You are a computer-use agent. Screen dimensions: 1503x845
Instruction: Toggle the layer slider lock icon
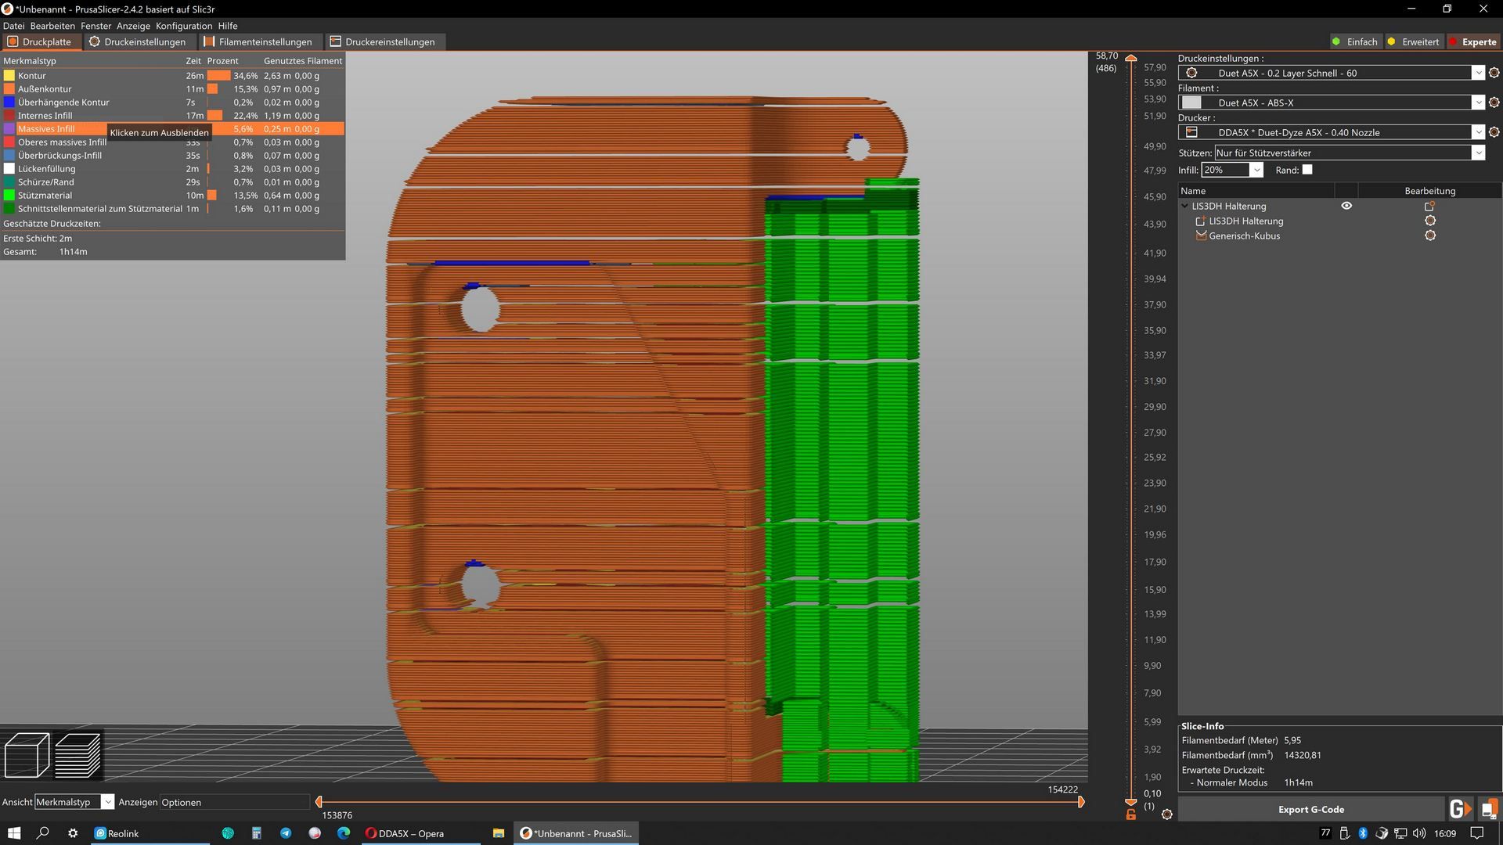click(x=1130, y=815)
